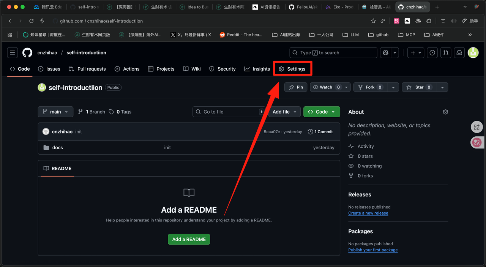Click the user avatar in top right
The width and height of the screenshot is (486, 267).
[x=473, y=53]
